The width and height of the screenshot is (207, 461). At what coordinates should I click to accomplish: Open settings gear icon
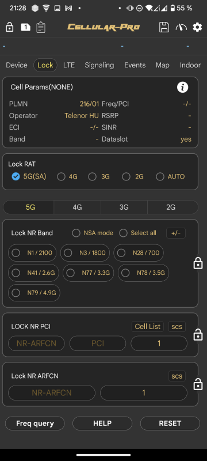pos(197,27)
